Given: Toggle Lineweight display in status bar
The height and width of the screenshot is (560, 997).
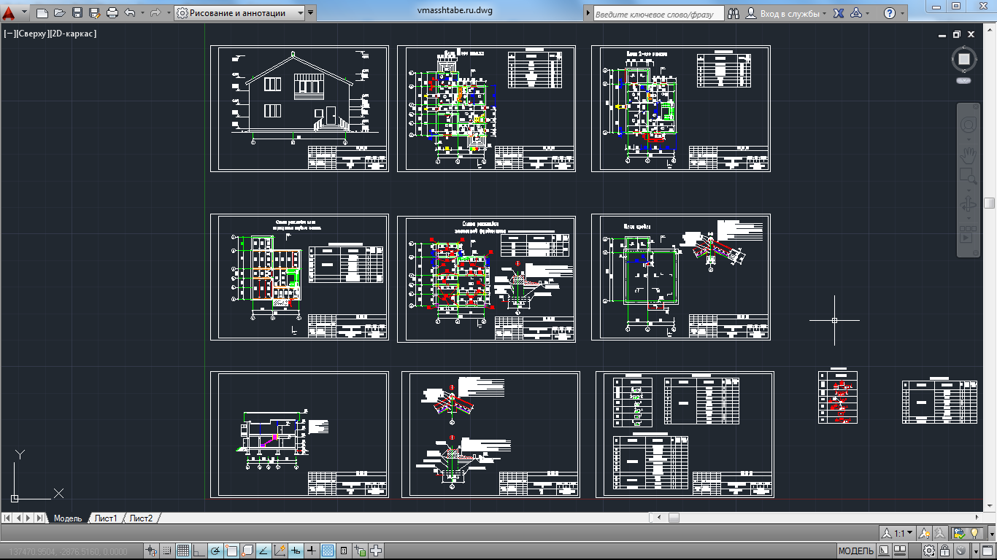Looking at the screenshot, I should coord(312,551).
